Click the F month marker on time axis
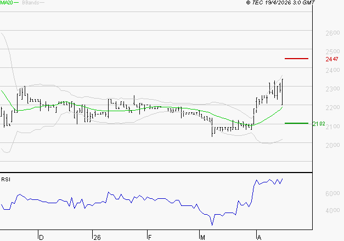 [149, 237]
